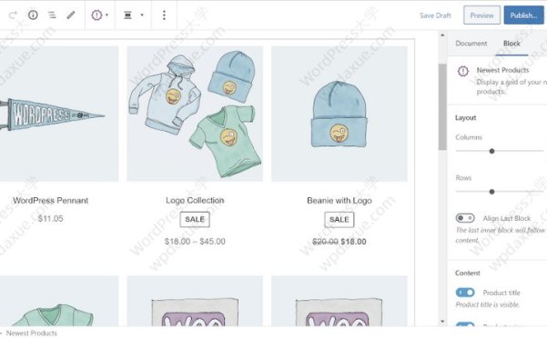This screenshot has height=338, width=547.
Task: Click the Beanie with Logo title
Action: pos(339,201)
